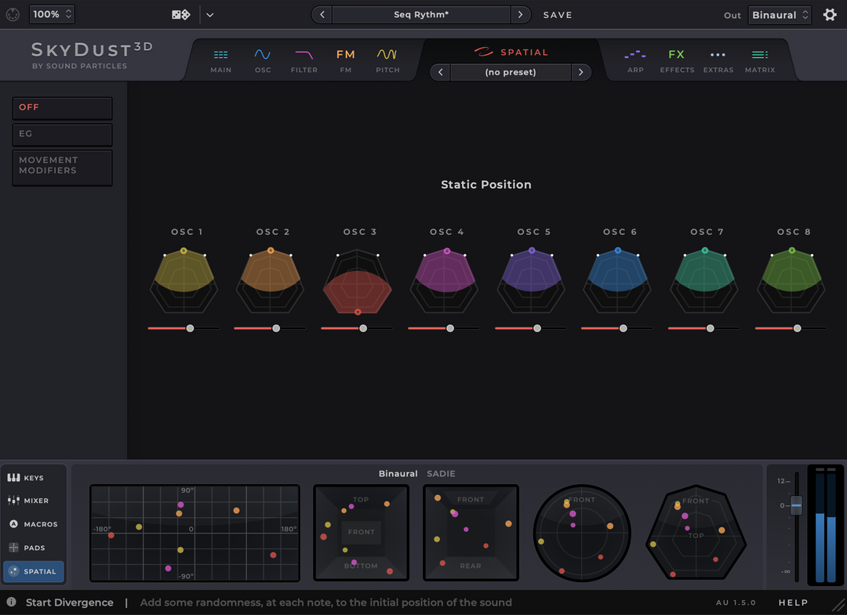Open the EFFECTS tab
This screenshot has width=847, height=615.
pyautogui.click(x=677, y=61)
